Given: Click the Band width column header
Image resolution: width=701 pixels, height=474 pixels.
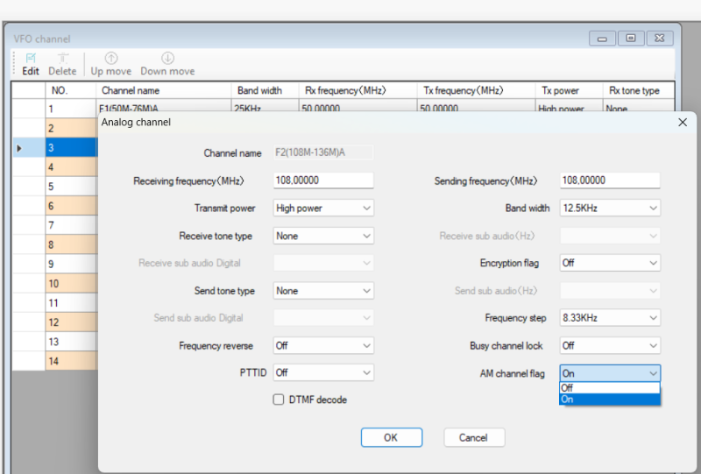Looking at the screenshot, I should click(x=265, y=90).
